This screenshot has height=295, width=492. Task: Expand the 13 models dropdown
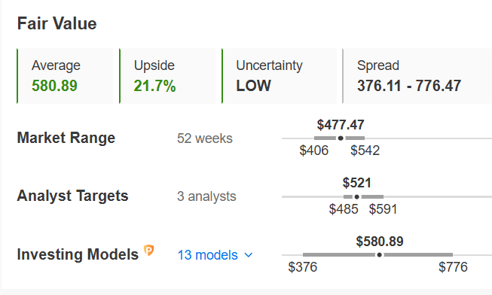pos(215,255)
